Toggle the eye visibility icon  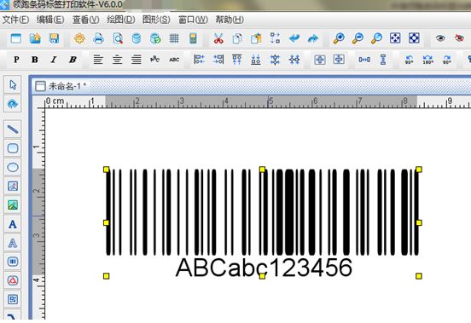[x=440, y=38]
